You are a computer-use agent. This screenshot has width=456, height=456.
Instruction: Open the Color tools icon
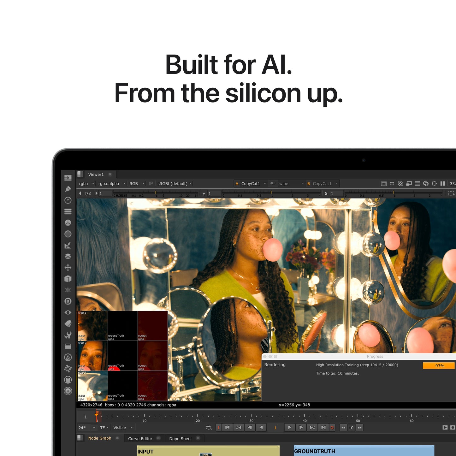[x=68, y=222]
